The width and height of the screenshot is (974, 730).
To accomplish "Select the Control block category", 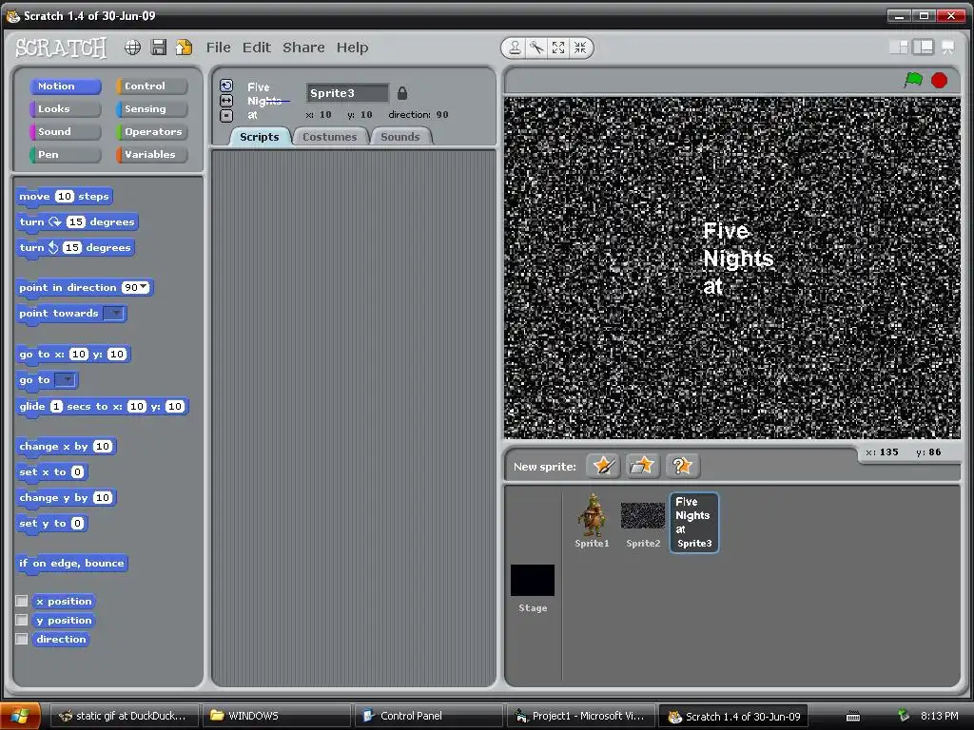I will [x=151, y=86].
